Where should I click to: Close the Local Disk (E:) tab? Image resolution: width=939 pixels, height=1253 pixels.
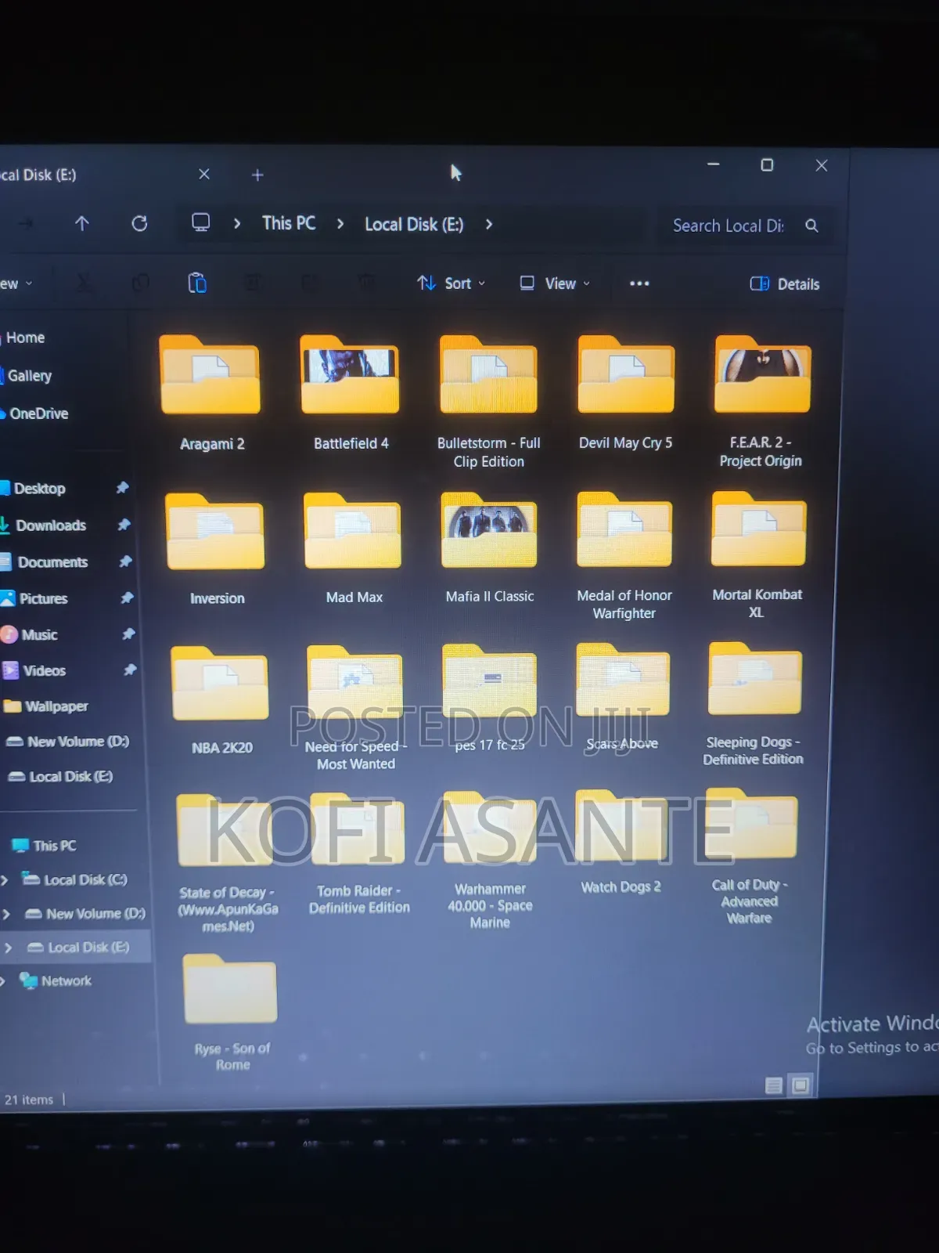click(x=204, y=174)
